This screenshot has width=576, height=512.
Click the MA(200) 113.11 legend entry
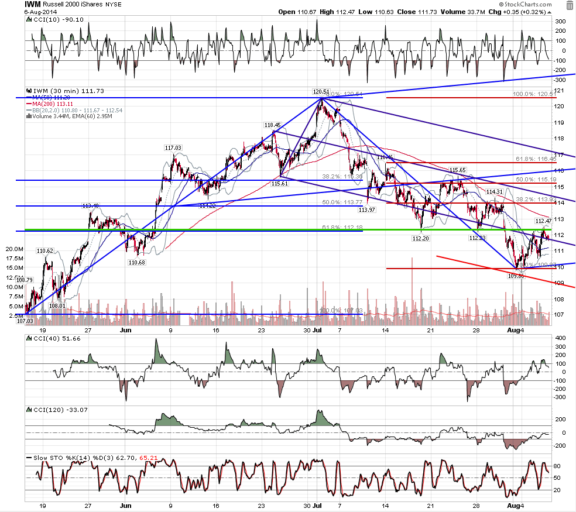click(x=50, y=104)
